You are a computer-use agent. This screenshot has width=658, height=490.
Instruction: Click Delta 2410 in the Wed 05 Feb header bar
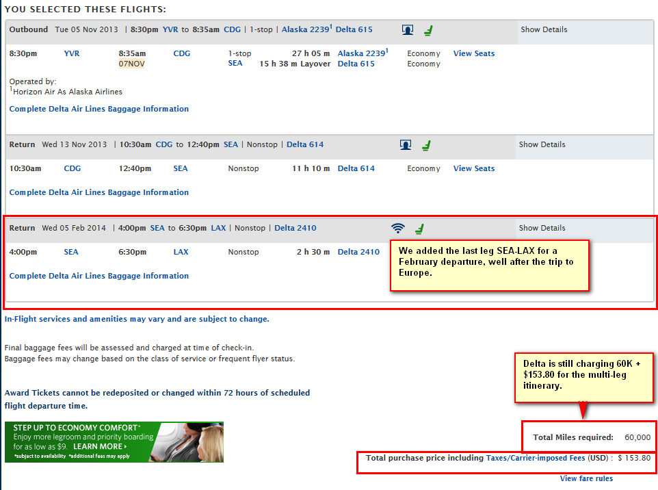[x=295, y=228]
